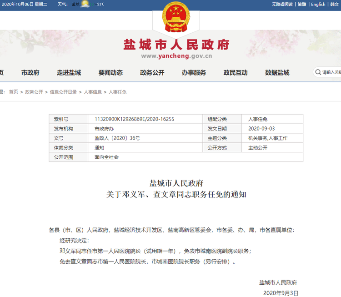Image resolution: width=341 pixels, height=297 pixels.
Task: Click 首页 breadcrumb link
Action: [14, 92]
